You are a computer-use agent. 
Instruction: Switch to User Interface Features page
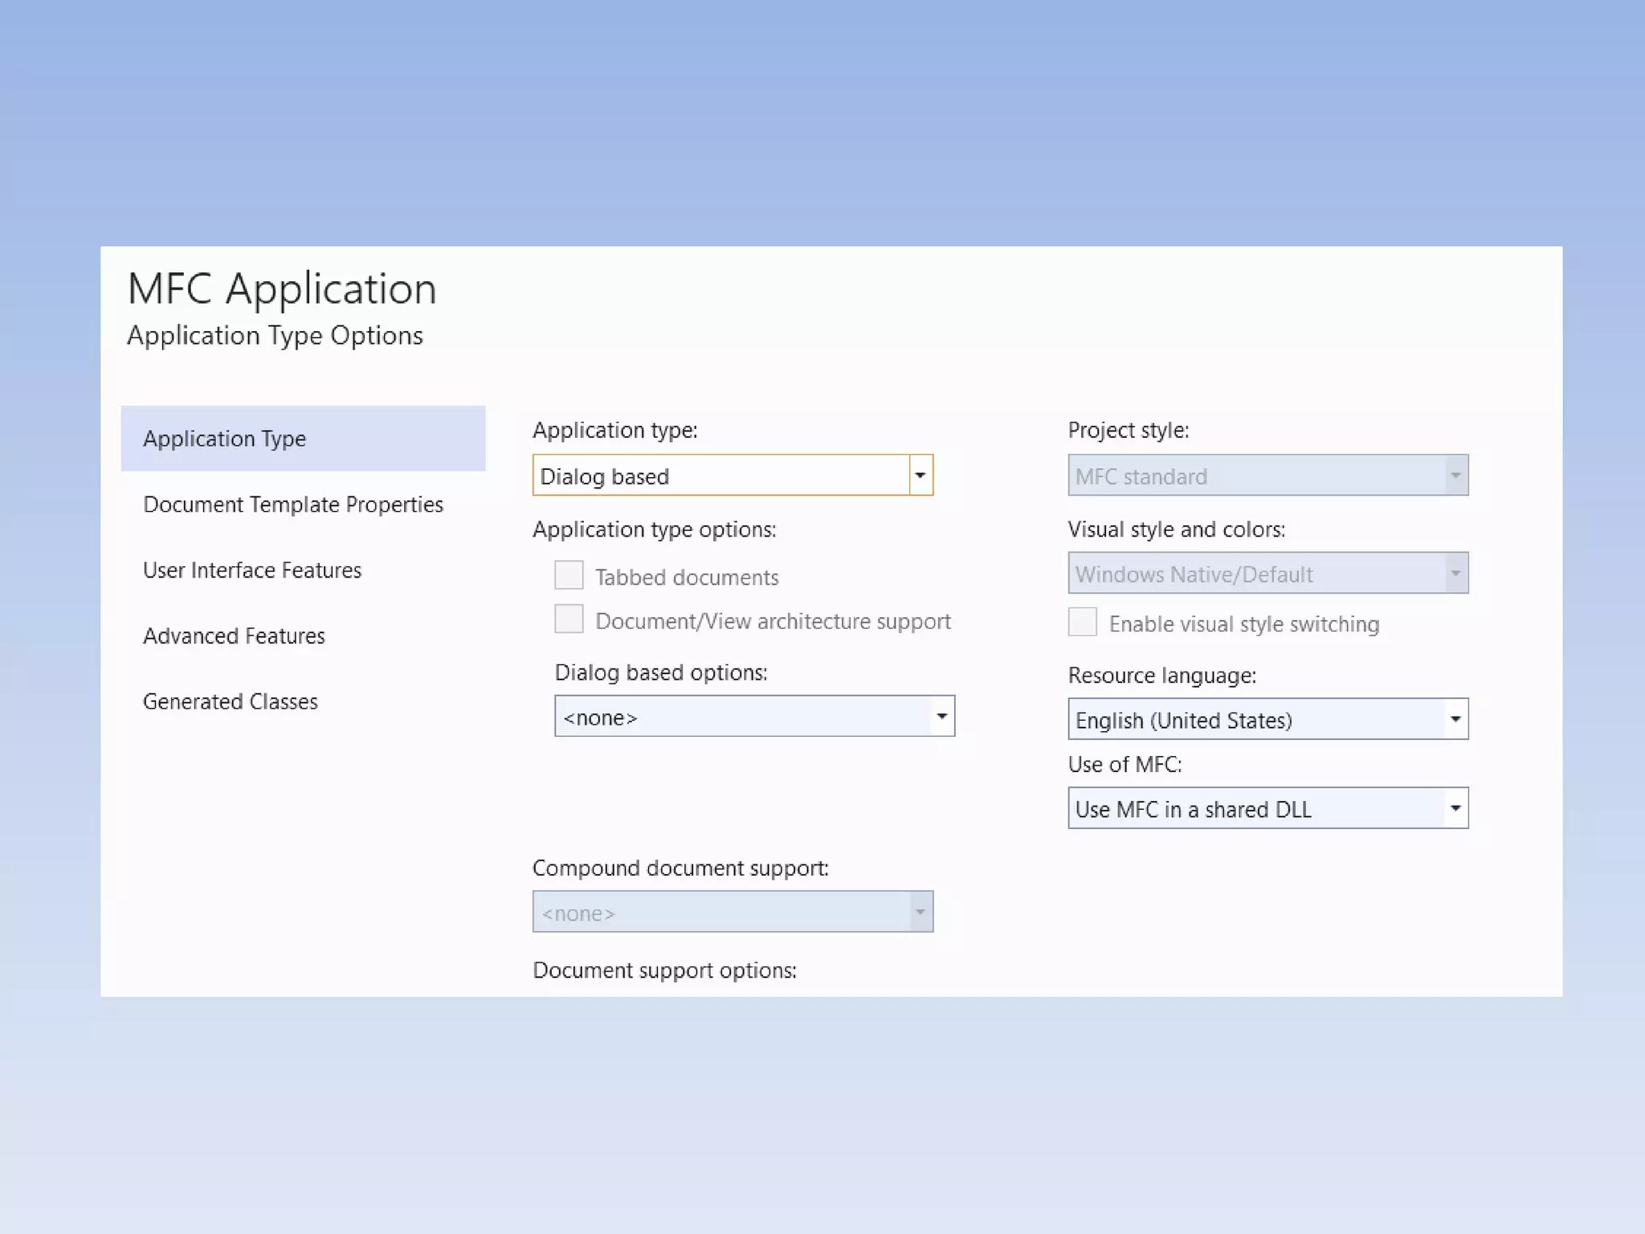[252, 570]
